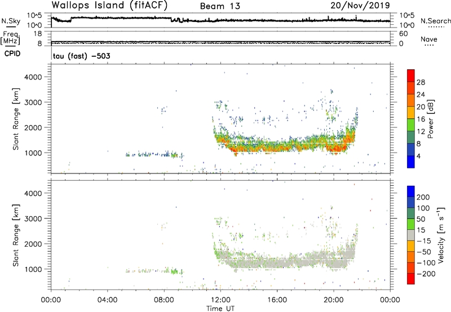This screenshot has height=312, width=451.
Task: Click the blue bottom of the power color bar
Action: pyautogui.click(x=411, y=162)
